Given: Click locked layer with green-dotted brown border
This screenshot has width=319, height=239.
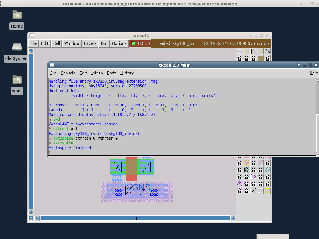Looking at the screenshot, I should click(268, 58).
